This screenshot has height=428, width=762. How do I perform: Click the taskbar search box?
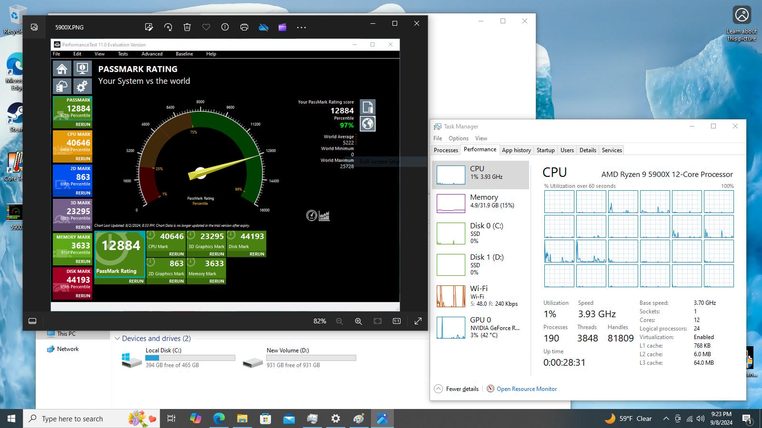pyautogui.click(x=91, y=418)
